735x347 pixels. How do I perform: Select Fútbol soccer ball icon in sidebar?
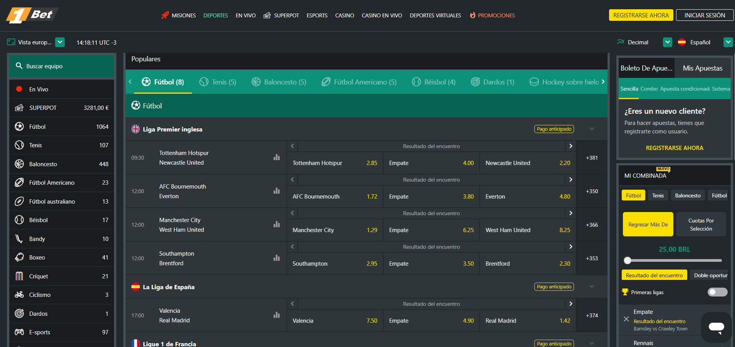[19, 126]
